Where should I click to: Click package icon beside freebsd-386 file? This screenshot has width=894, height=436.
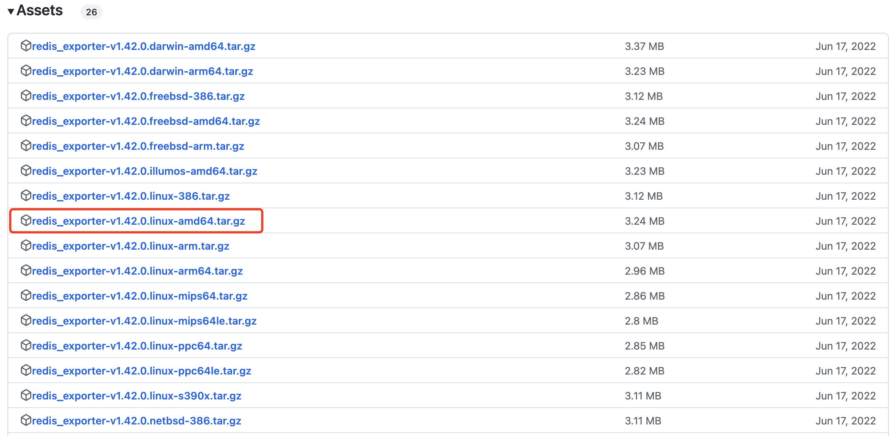click(x=26, y=95)
